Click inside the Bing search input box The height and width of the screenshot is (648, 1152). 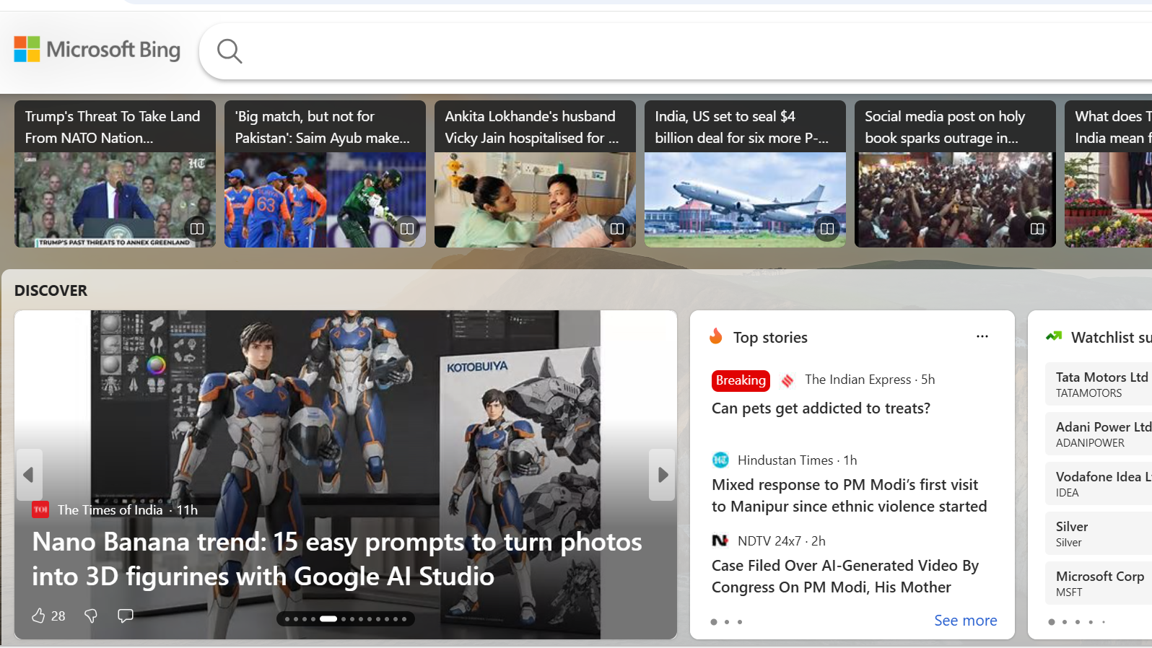click(x=650, y=51)
